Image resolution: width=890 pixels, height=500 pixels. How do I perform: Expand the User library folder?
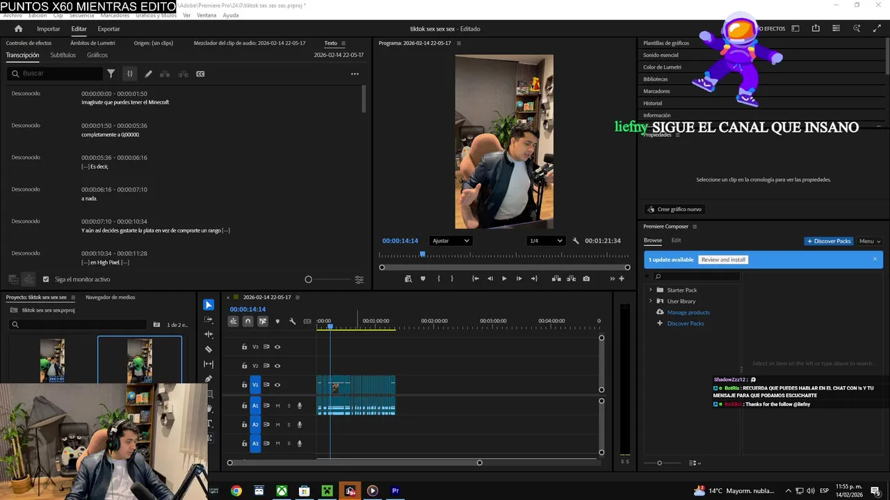tap(651, 301)
